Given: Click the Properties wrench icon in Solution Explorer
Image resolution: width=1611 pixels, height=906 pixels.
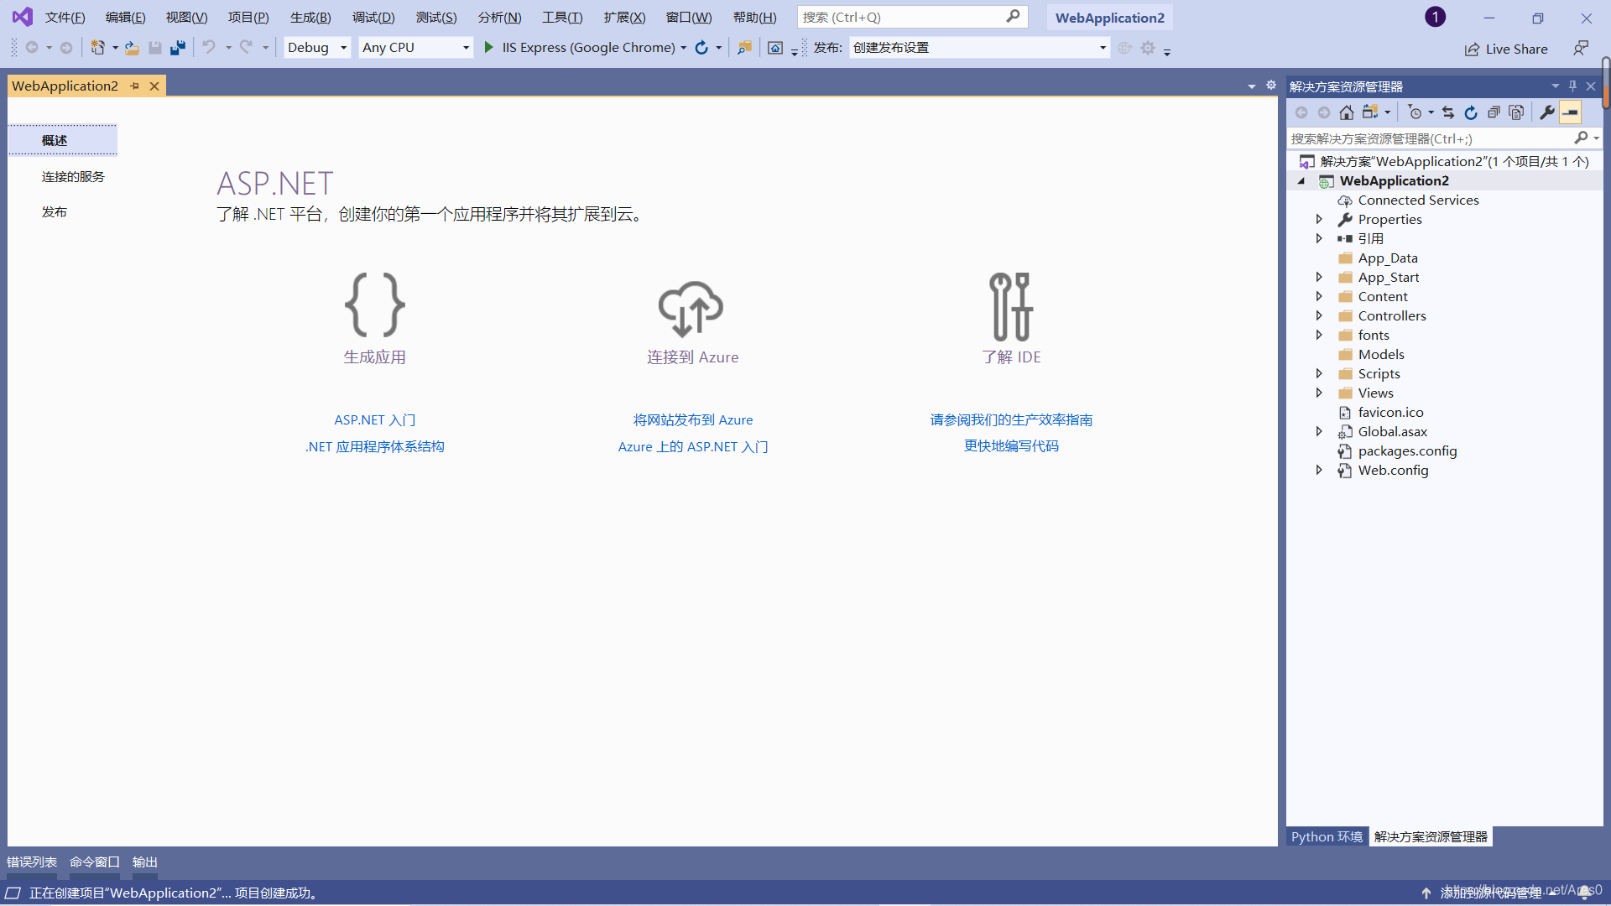Looking at the screenshot, I should [1548, 112].
